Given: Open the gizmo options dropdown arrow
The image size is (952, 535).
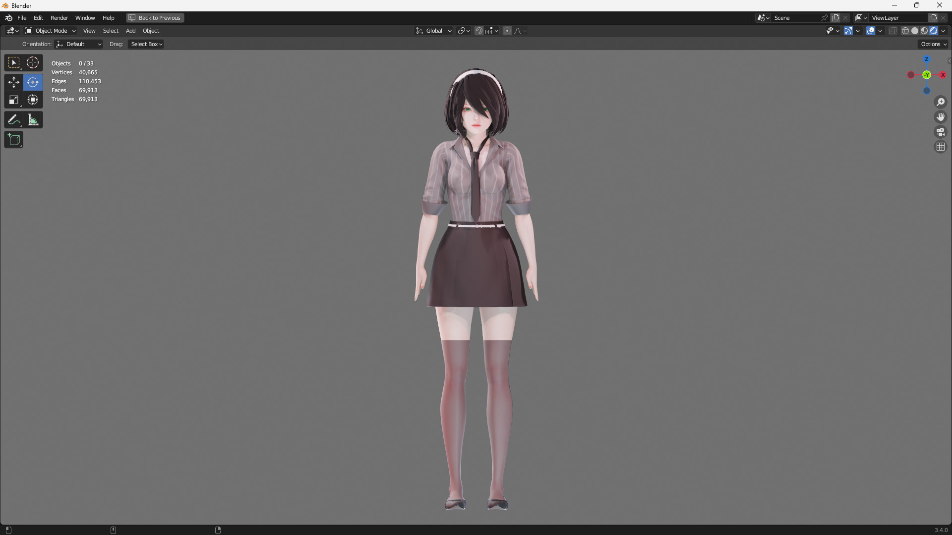Looking at the screenshot, I should tap(858, 31).
